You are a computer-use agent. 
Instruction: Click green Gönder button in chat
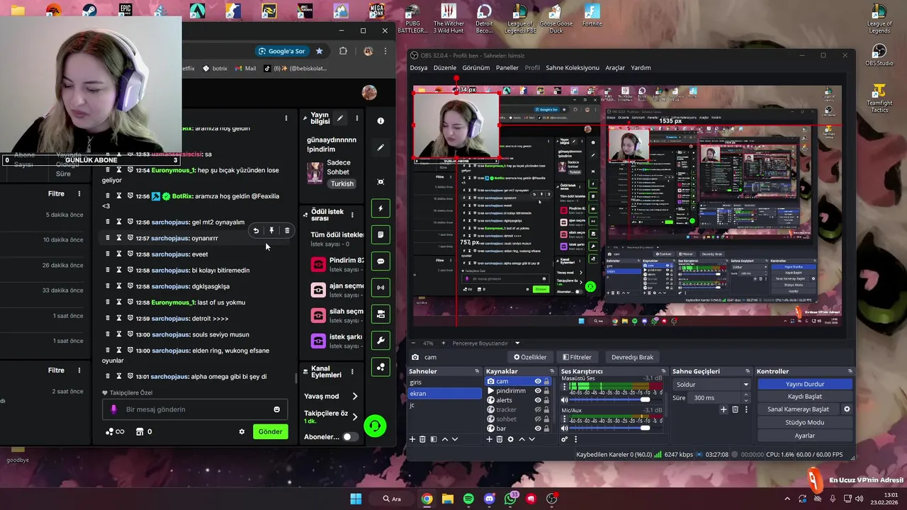[270, 431]
